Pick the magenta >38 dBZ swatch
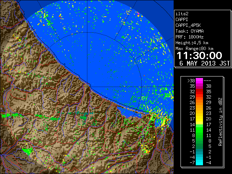Viewport: 232px width, 174px height. click(x=199, y=81)
